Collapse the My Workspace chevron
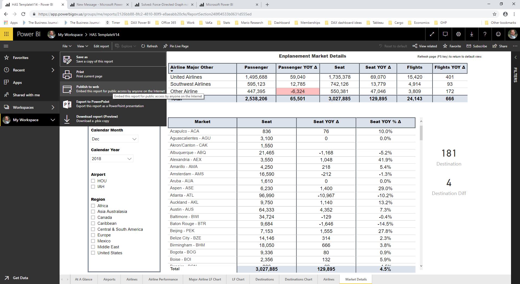The image size is (520, 284). click(x=53, y=120)
